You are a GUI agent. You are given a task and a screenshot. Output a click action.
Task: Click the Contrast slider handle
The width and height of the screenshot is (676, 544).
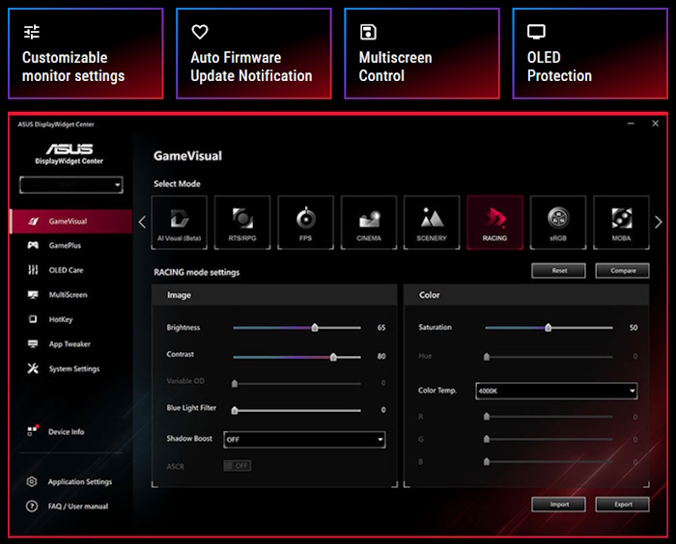(x=333, y=357)
